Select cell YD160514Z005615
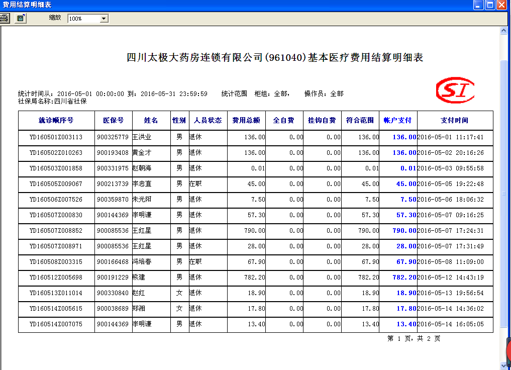This screenshot has width=511, height=370. coord(56,309)
